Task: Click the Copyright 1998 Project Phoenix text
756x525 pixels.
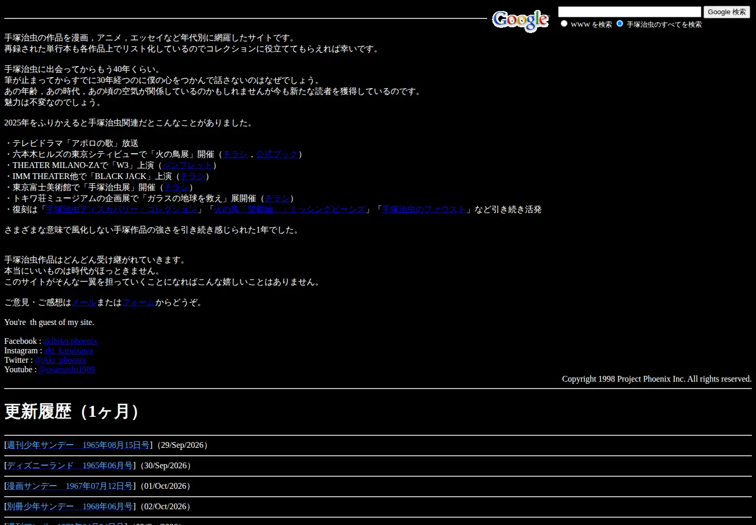Action: point(657,379)
